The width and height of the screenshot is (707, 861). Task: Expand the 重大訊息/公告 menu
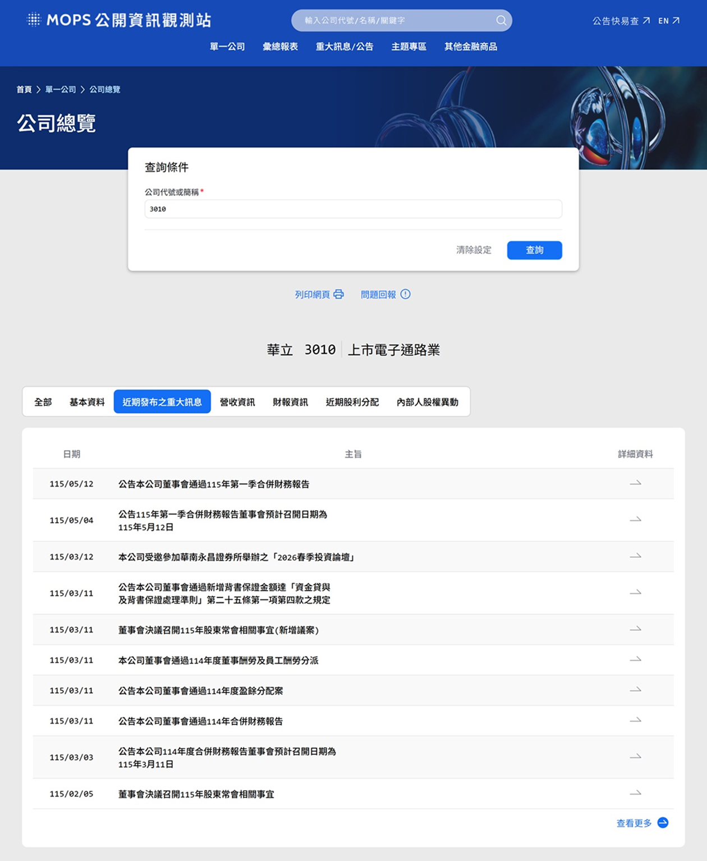pyautogui.click(x=345, y=47)
